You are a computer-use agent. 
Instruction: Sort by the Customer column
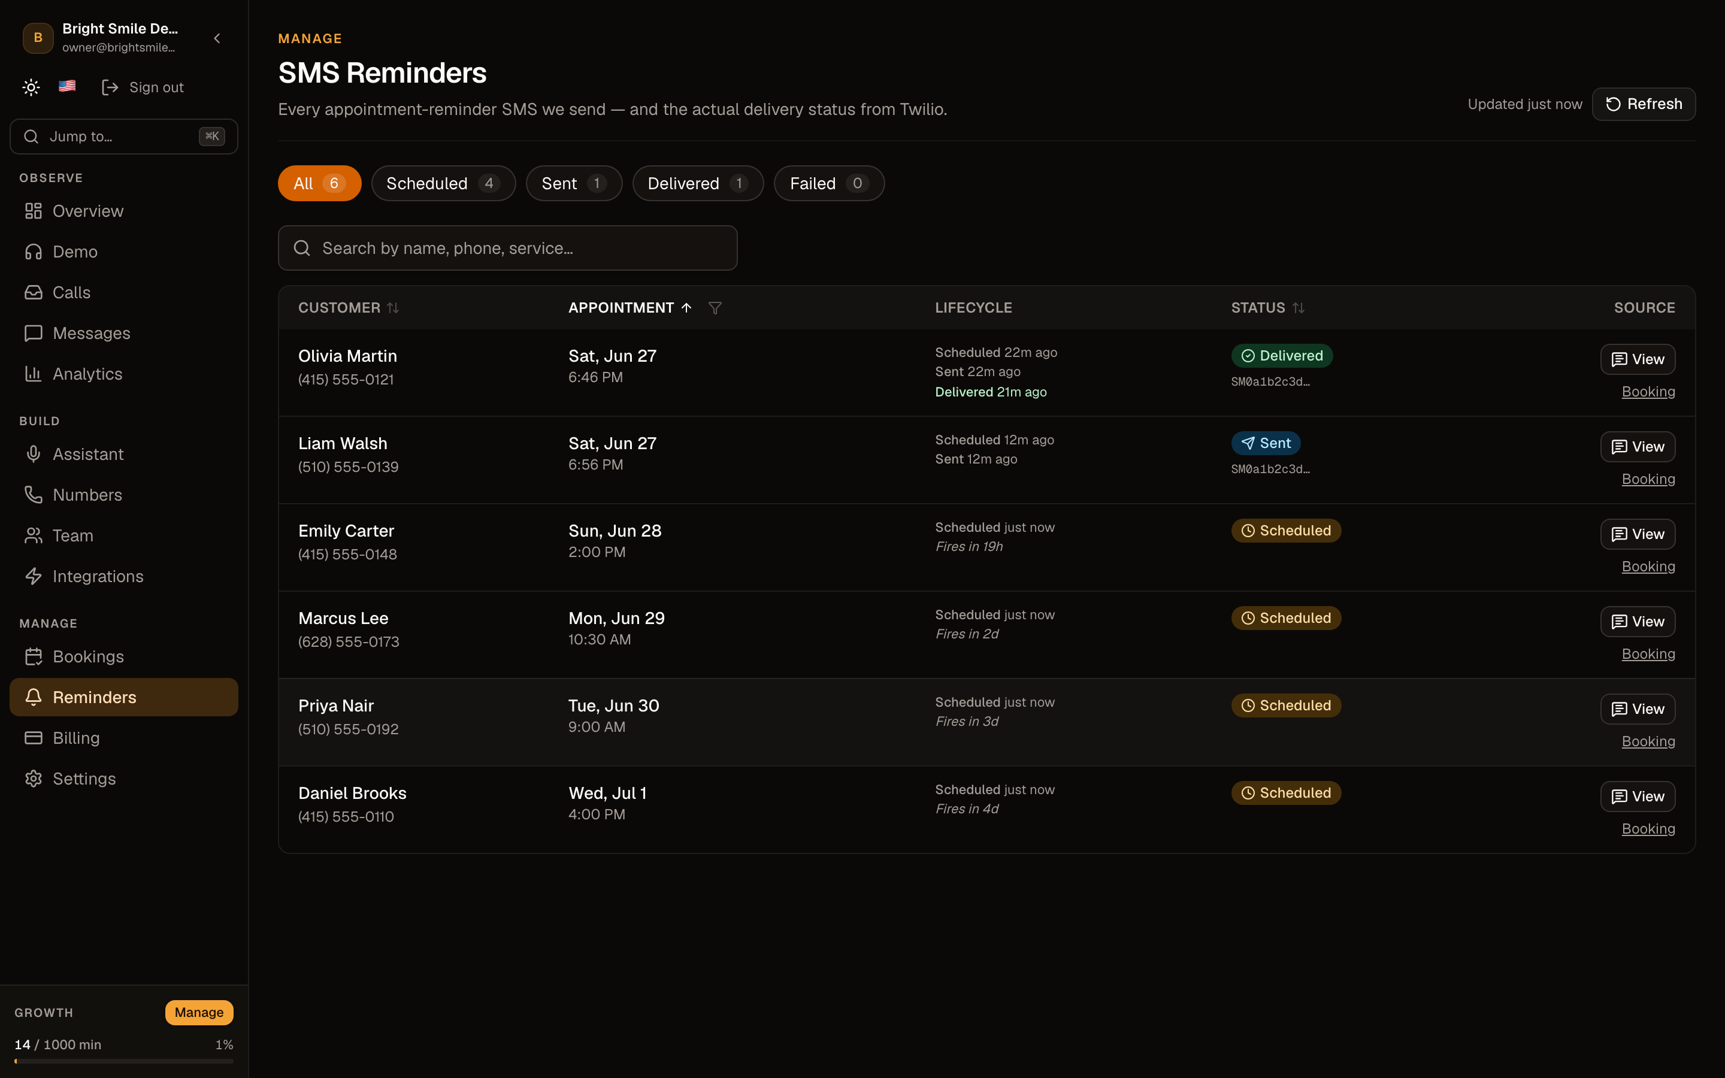(x=349, y=308)
